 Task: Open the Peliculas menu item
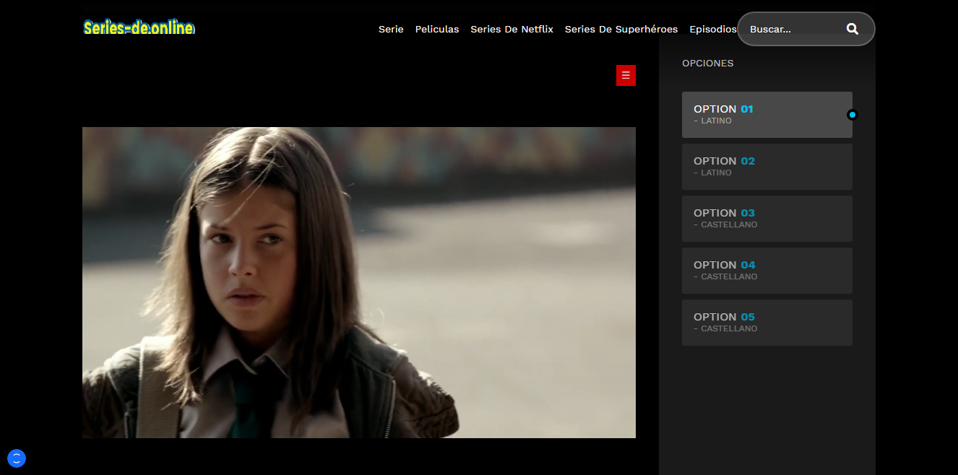click(437, 30)
